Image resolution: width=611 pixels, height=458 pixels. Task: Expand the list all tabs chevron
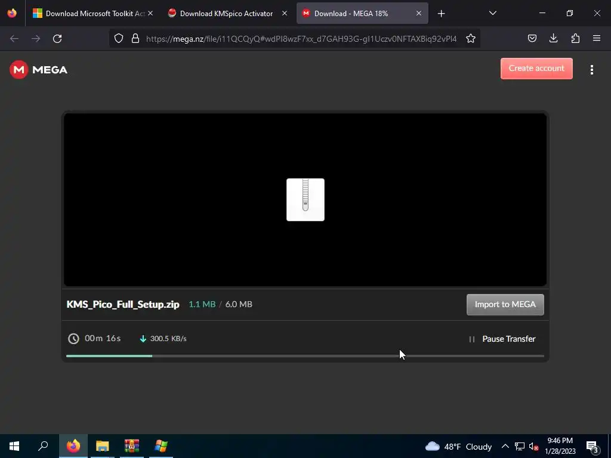492,13
